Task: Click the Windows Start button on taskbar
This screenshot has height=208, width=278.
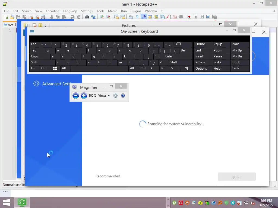Action: [x=7, y=203]
